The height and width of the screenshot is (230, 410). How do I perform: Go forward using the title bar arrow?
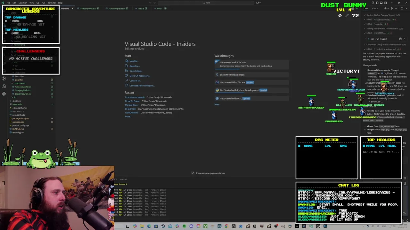(155, 3)
